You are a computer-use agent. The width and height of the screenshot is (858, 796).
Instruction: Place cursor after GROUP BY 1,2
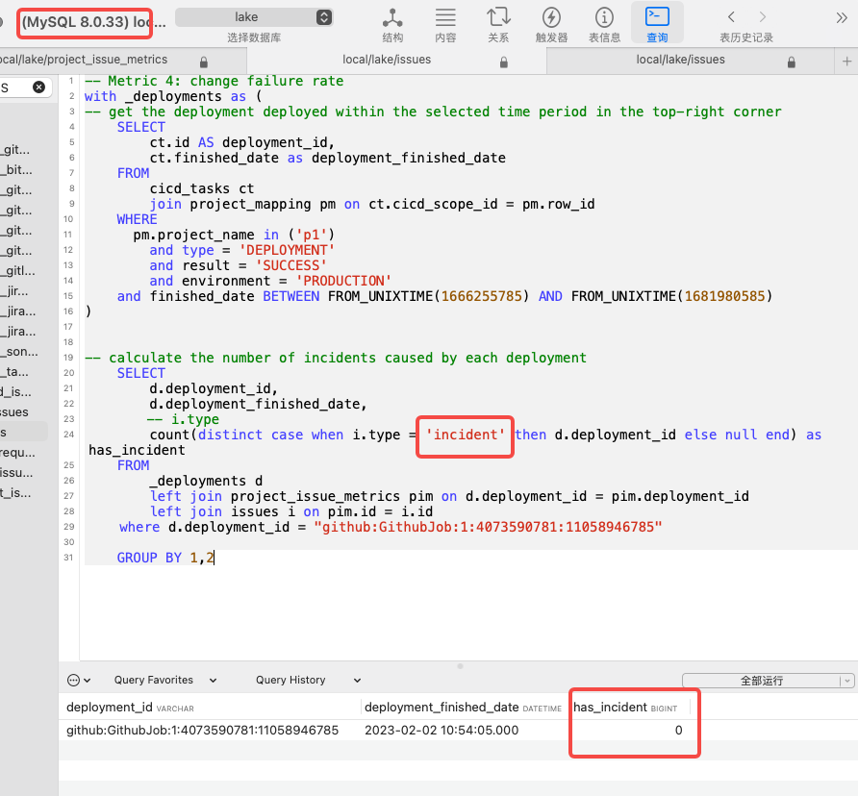click(214, 558)
